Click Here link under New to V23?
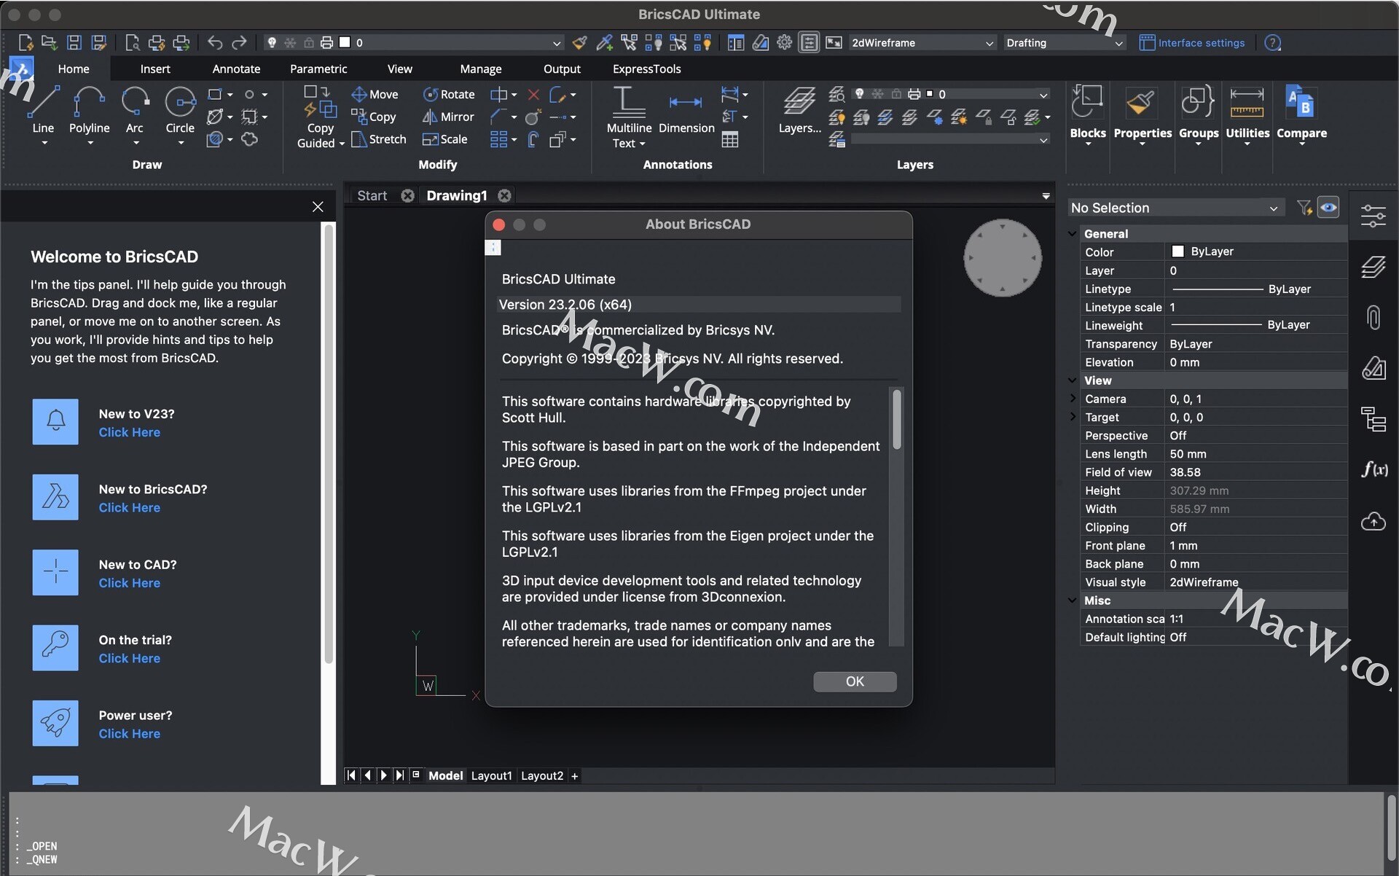 pyautogui.click(x=129, y=432)
